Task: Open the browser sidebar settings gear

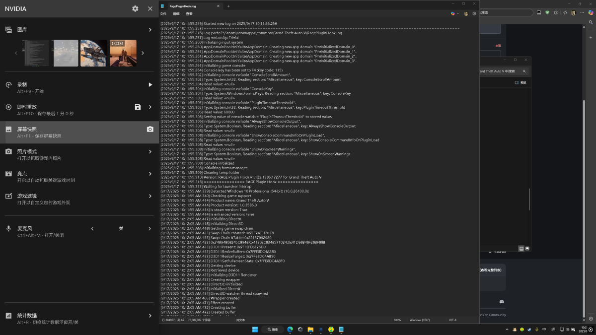Action: tap(591, 319)
